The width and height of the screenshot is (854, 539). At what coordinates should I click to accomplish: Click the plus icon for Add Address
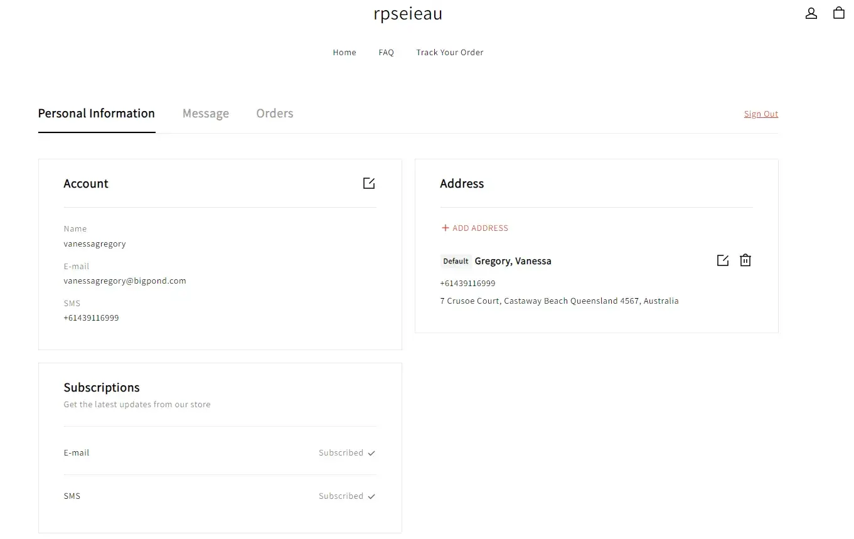[445, 228]
